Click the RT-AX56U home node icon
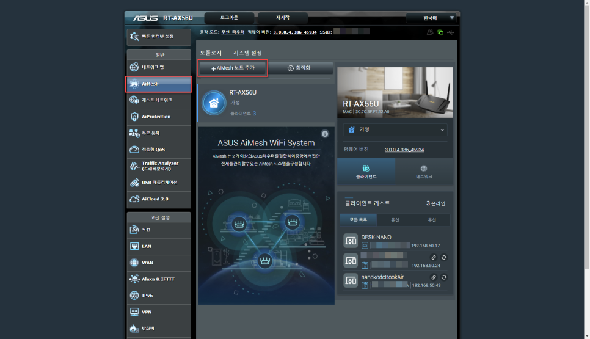590x339 pixels. (214, 103)
